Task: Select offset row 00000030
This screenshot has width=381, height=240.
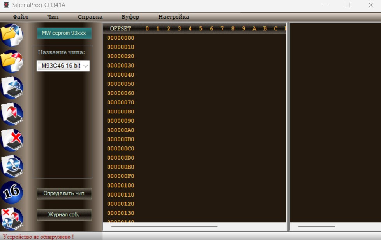Action: point(120,65)
